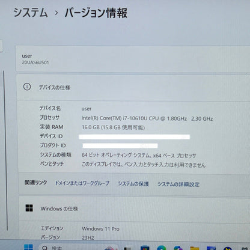
Task: Select the model number 20UAS6U501
Action: (35, 62)
